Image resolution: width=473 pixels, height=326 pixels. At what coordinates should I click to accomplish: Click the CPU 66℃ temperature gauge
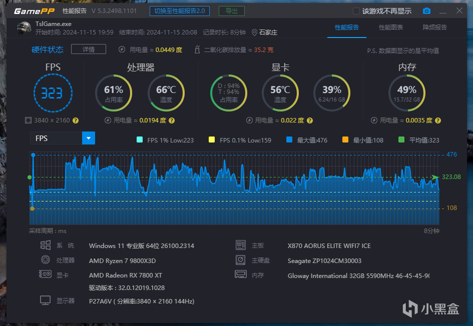pyautogui.click(x=166, y=93)
